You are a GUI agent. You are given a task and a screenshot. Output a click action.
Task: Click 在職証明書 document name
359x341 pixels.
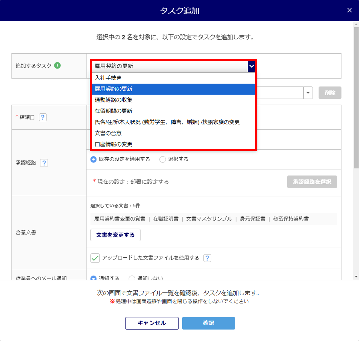[x=166, y=219]
